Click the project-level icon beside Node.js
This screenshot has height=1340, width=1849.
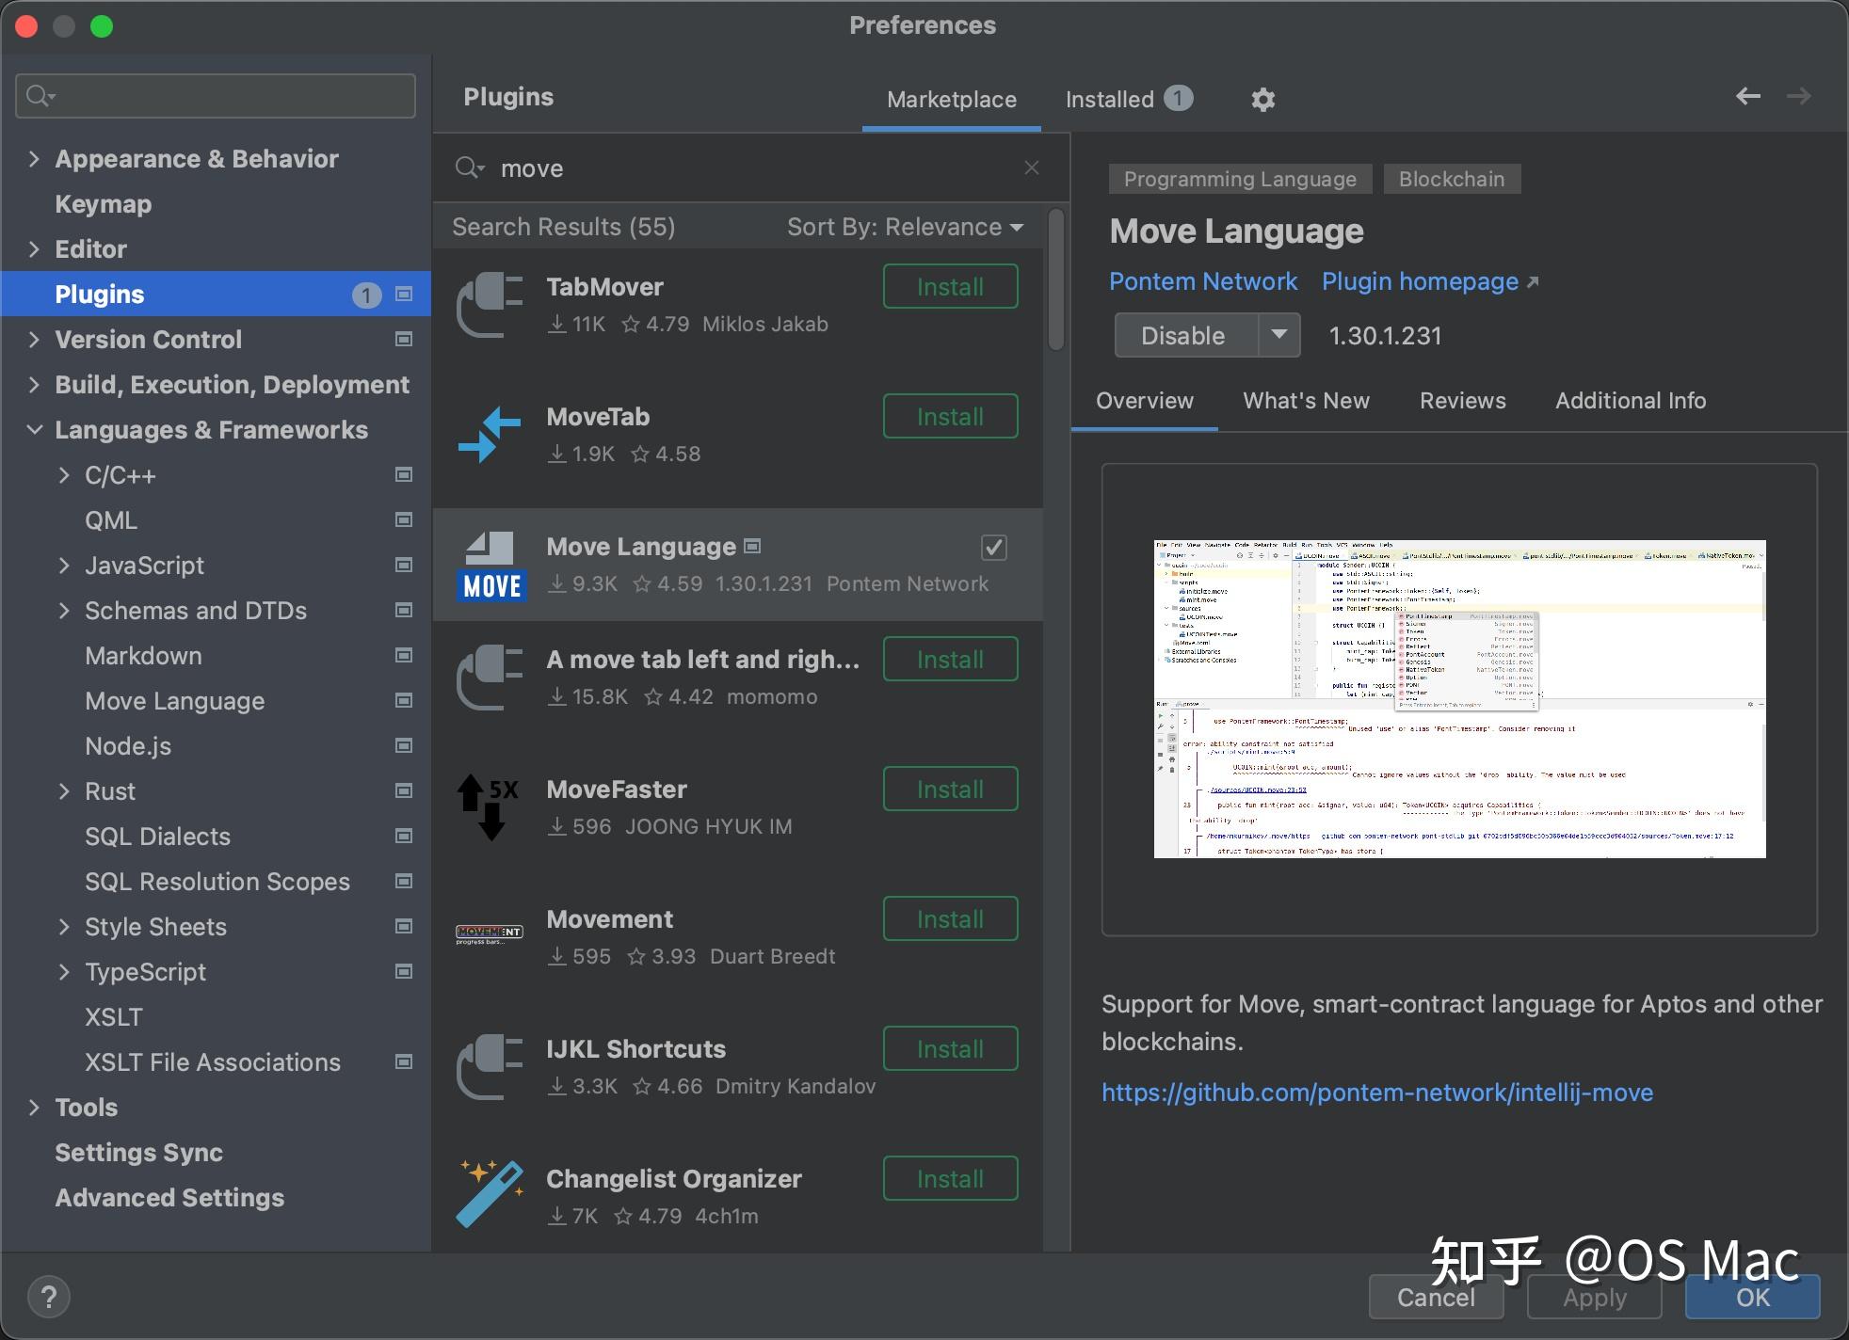click(x=404, y=745)
